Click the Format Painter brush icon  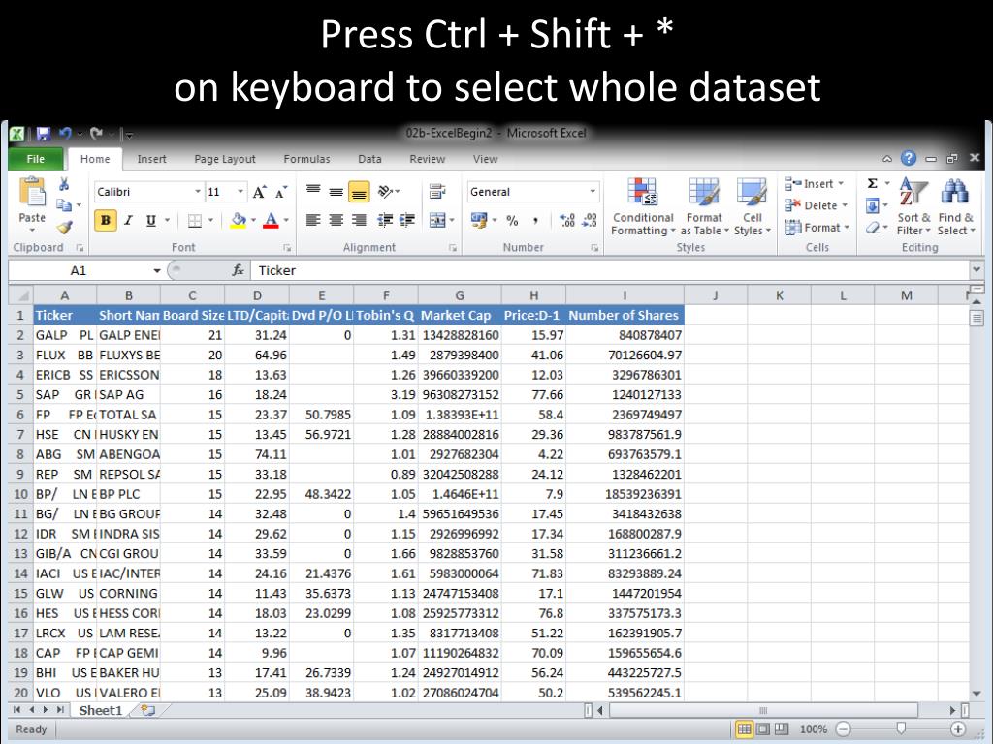click(64, 227)
